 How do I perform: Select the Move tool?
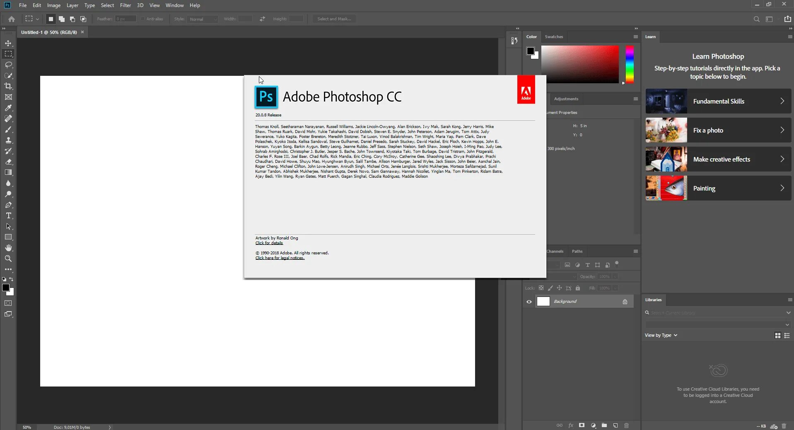pos(8,43)
